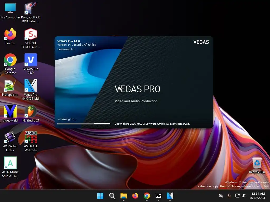The image size is (270, 202).
Task: Open 7-Zip from the taskbar
Action: coord(158,196)
